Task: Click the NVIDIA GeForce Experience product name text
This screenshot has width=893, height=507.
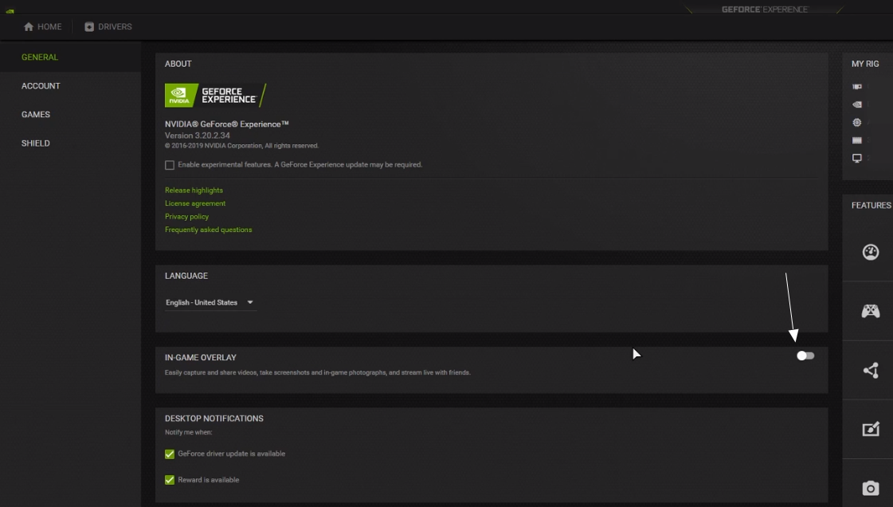Action: point(227,124)
